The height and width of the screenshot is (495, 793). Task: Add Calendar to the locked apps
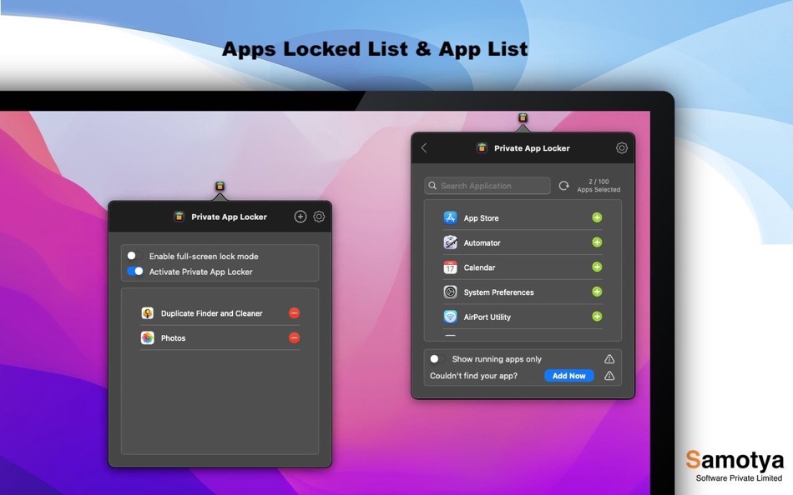[598, 267]
